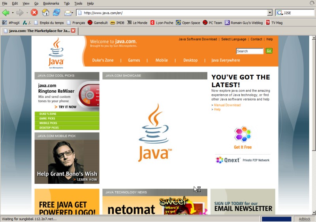
Task: Open the Edit menu
Action: [x=15, y=4]
